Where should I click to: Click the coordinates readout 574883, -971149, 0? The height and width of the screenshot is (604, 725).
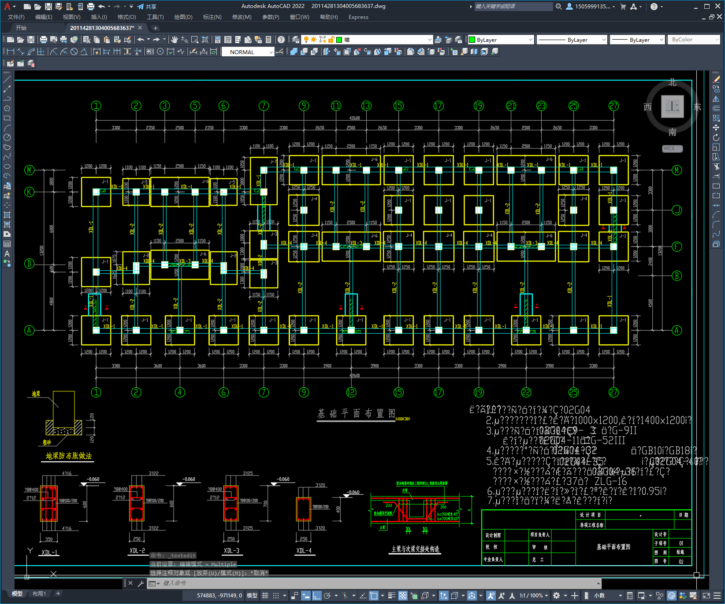[219, 596]
